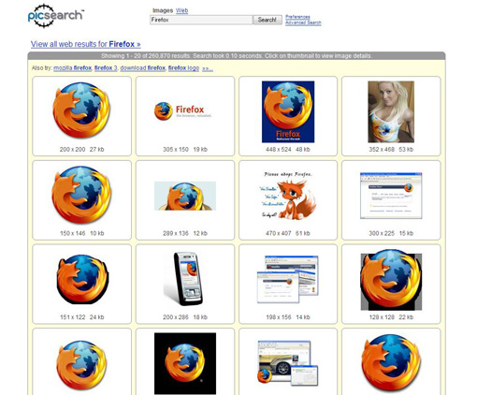Open the 'Please adopt Firefox' cartoon thumbnail
The width and height of the screenshot is (477, 395).
pos(288,196)
